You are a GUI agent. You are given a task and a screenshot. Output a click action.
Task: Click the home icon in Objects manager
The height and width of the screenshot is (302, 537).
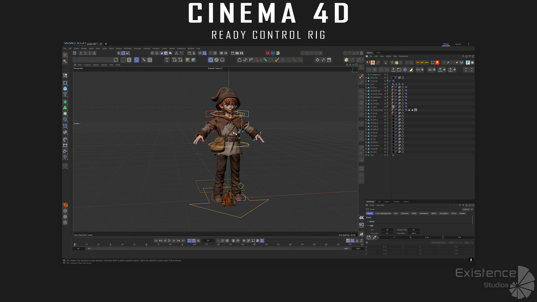coord(466,56)
